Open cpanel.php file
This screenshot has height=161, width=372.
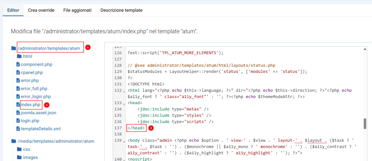(x=32, y=73)
